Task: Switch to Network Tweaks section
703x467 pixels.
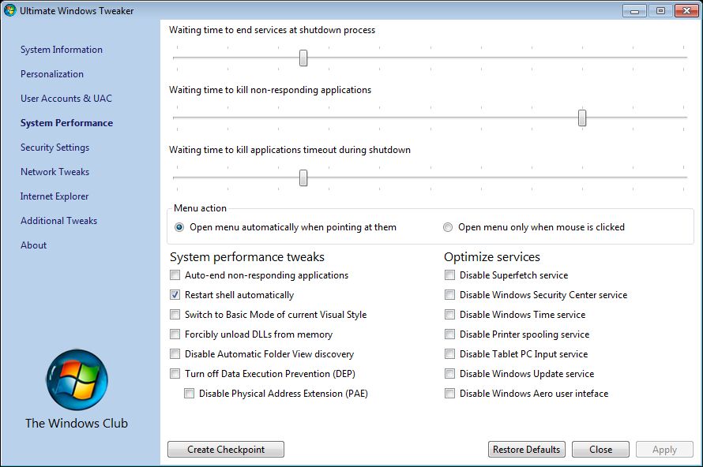Action: tap(55, 172)
